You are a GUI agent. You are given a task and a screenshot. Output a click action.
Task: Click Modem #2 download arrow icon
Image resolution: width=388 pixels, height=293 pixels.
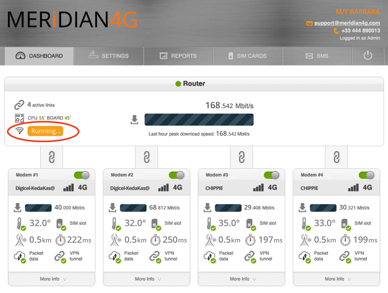(112, 207)
